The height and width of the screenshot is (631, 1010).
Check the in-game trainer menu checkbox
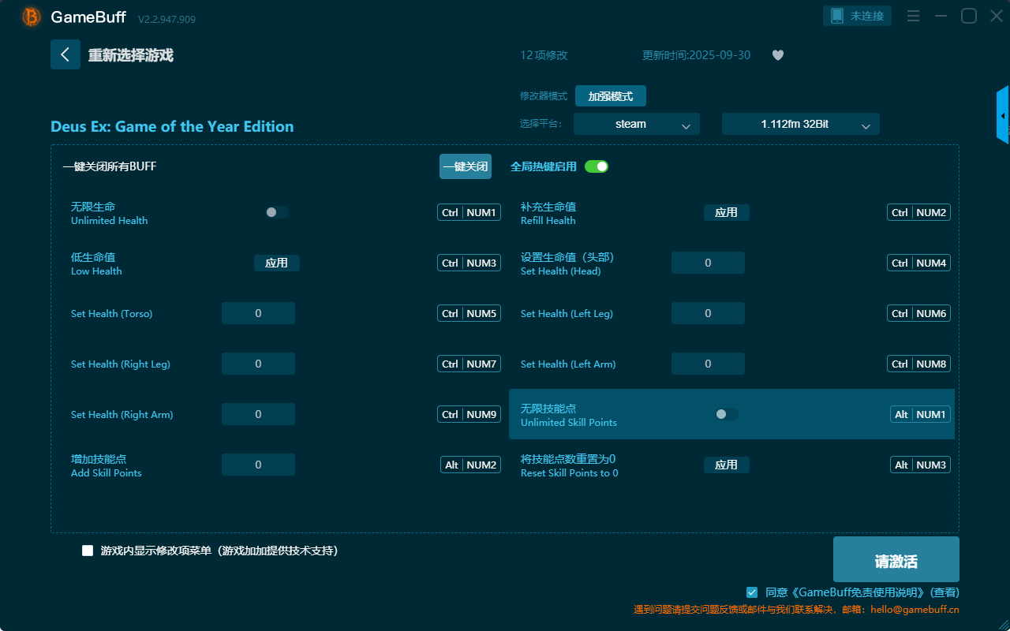[x=88, y=551]
